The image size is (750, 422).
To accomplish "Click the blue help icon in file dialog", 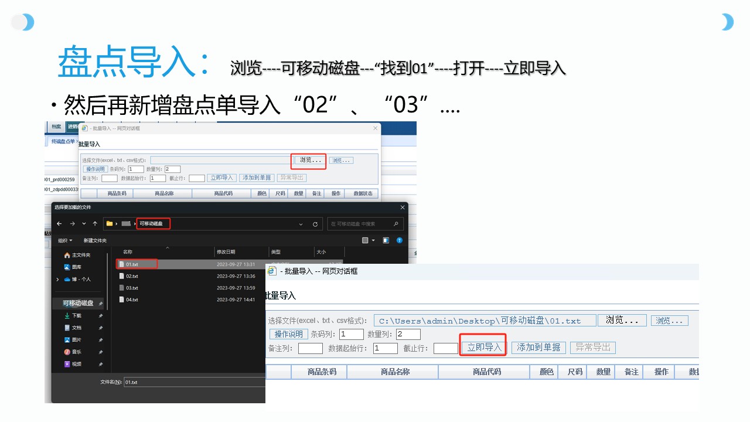I will click(x=400, y=240).
